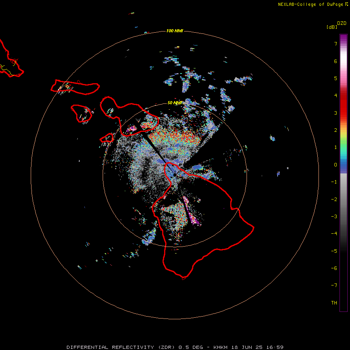Screen dimensions: 350x350
Task: Click the -7 value on color scale
Action: 334,285
